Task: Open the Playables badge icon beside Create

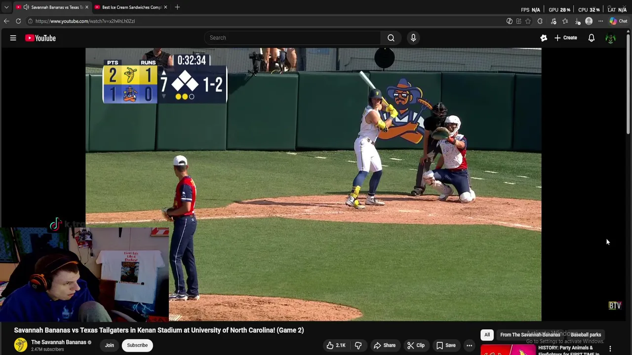Action: pyautogui.click(x=544, y=38)
